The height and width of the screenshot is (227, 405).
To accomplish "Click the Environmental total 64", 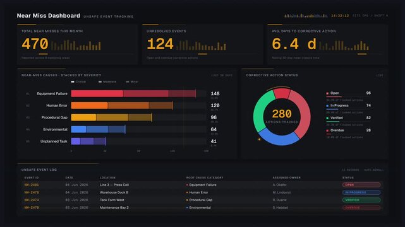I will 214,129.
